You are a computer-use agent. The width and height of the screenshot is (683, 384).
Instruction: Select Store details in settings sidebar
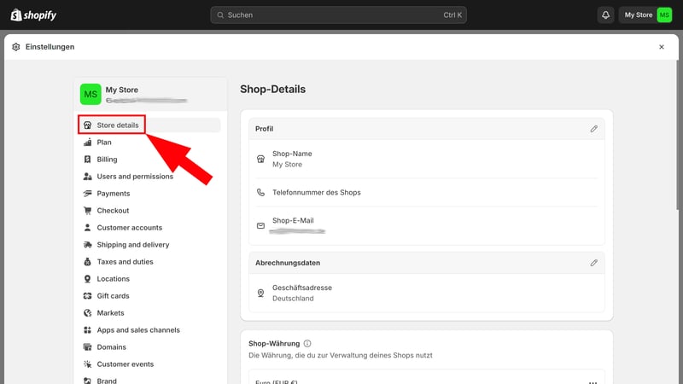(x=117, y=125)
